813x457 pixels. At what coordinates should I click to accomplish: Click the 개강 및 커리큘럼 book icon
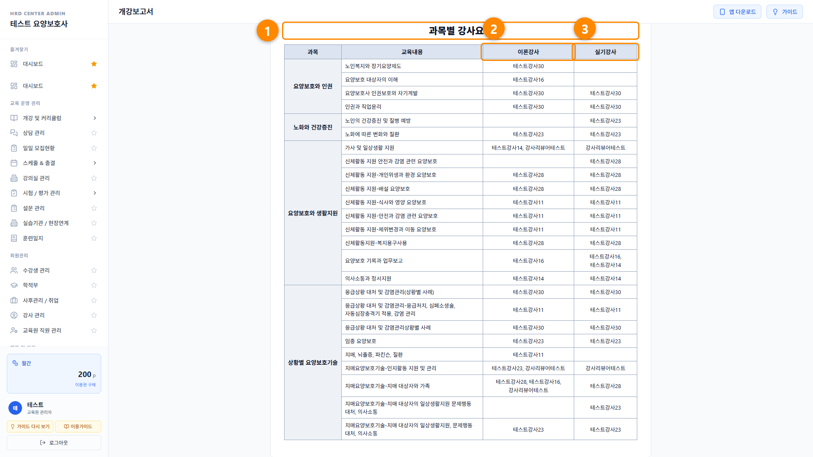click(14, 118)
